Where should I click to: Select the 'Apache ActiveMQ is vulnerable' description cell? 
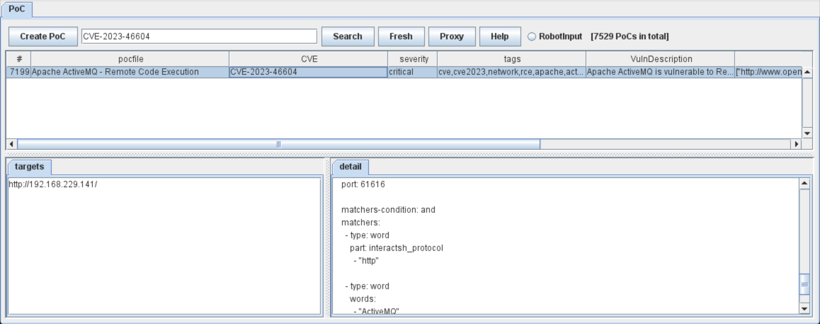click(660, 72)
